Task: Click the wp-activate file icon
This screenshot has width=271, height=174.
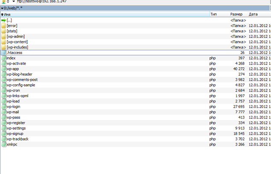Action: pyautogui.click(x=3, y=63)
